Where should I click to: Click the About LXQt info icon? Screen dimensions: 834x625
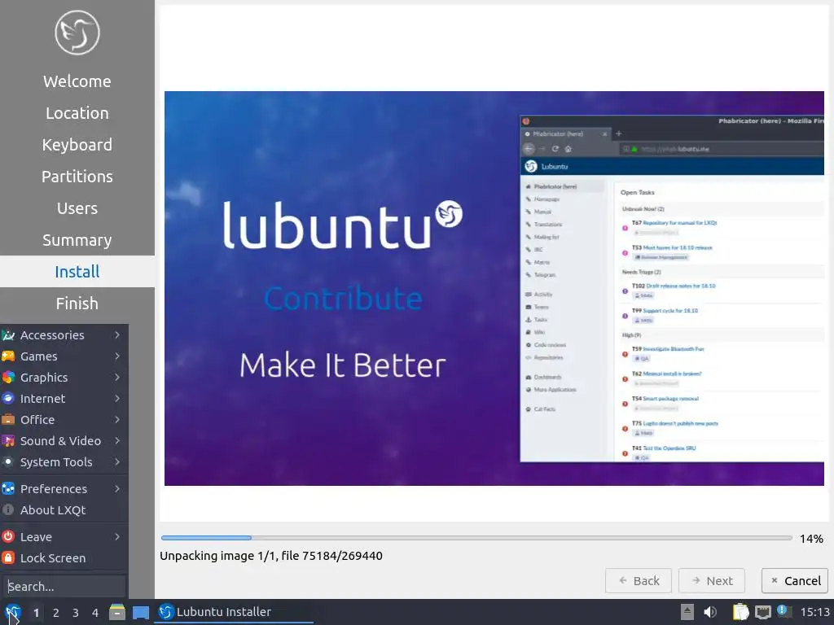[8, 509]
